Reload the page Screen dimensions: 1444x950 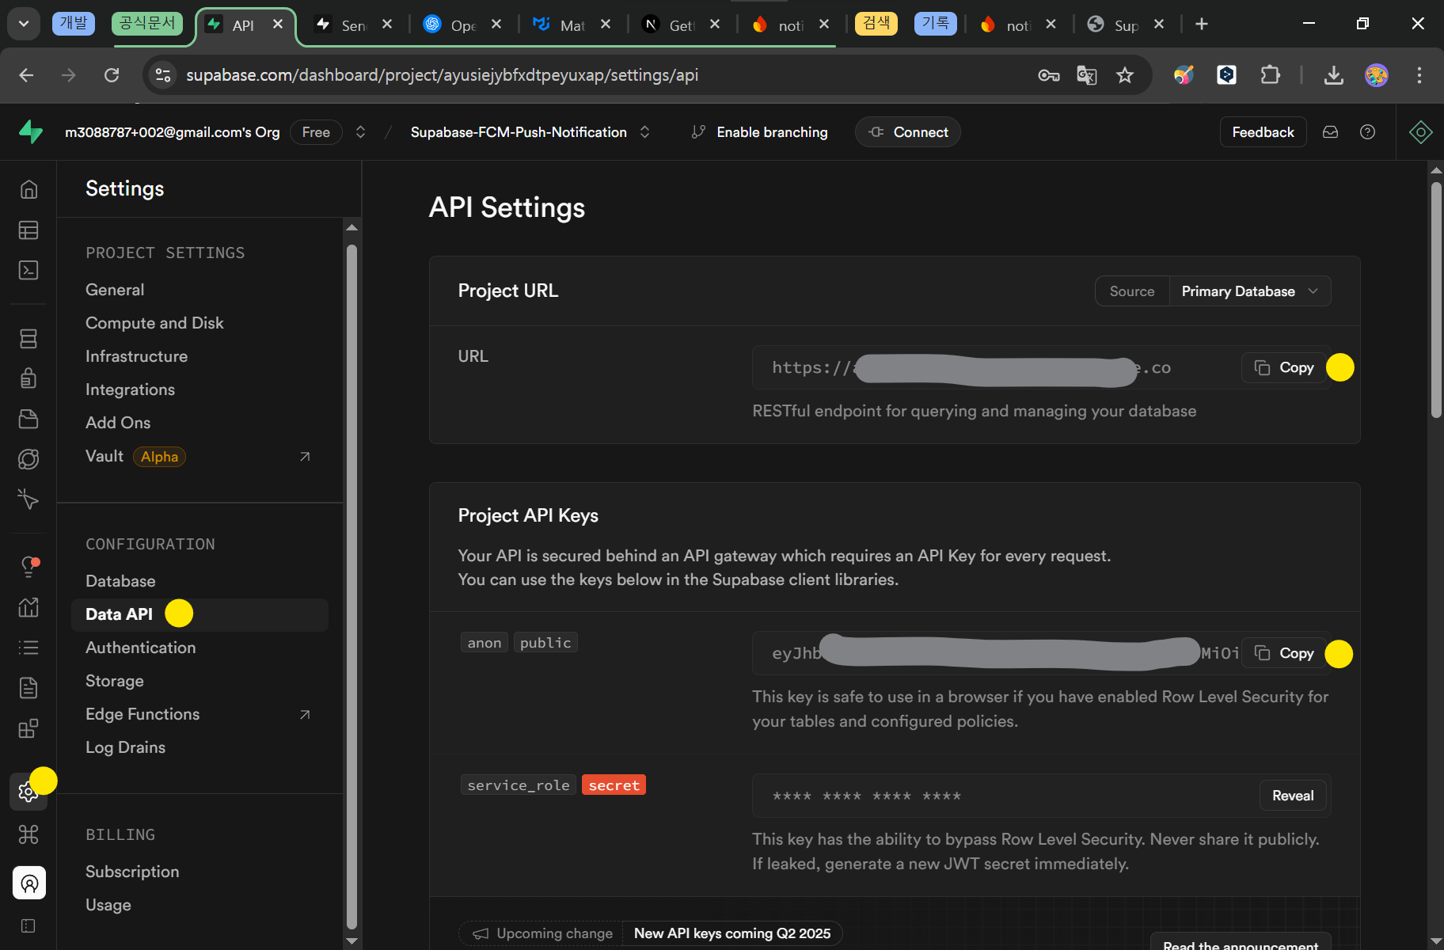click(112, 75)
